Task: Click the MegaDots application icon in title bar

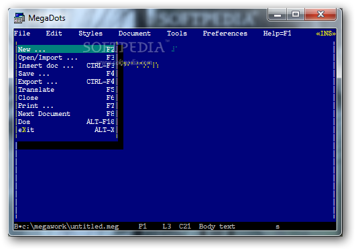Action: (x=19, y=18)
